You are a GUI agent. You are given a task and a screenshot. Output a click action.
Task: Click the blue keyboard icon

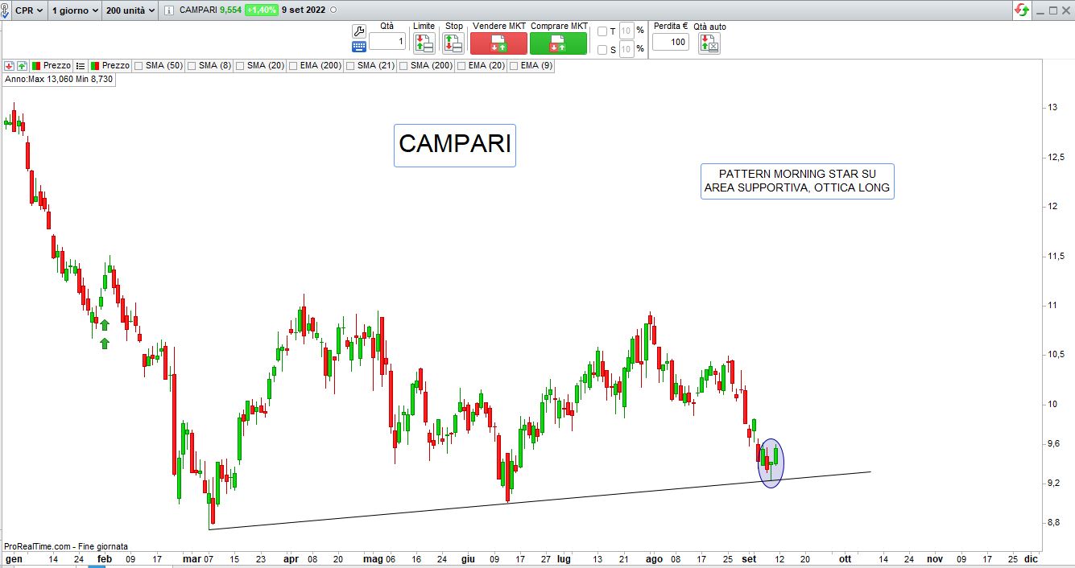tap(359, 47)
